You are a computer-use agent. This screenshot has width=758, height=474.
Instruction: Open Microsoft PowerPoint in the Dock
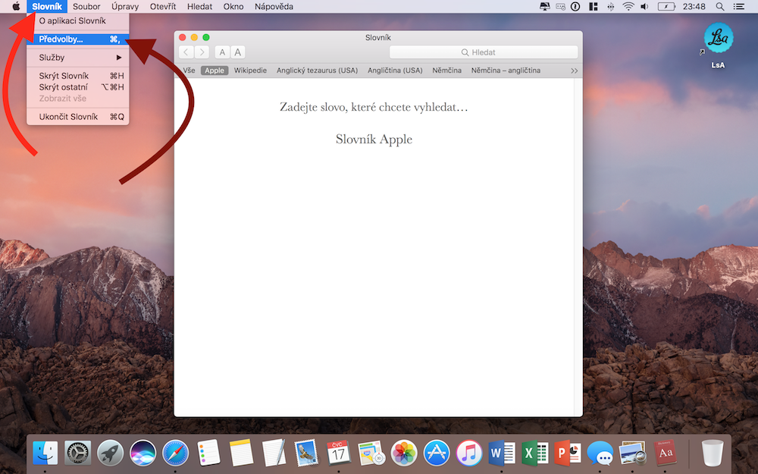coord(568,454)
